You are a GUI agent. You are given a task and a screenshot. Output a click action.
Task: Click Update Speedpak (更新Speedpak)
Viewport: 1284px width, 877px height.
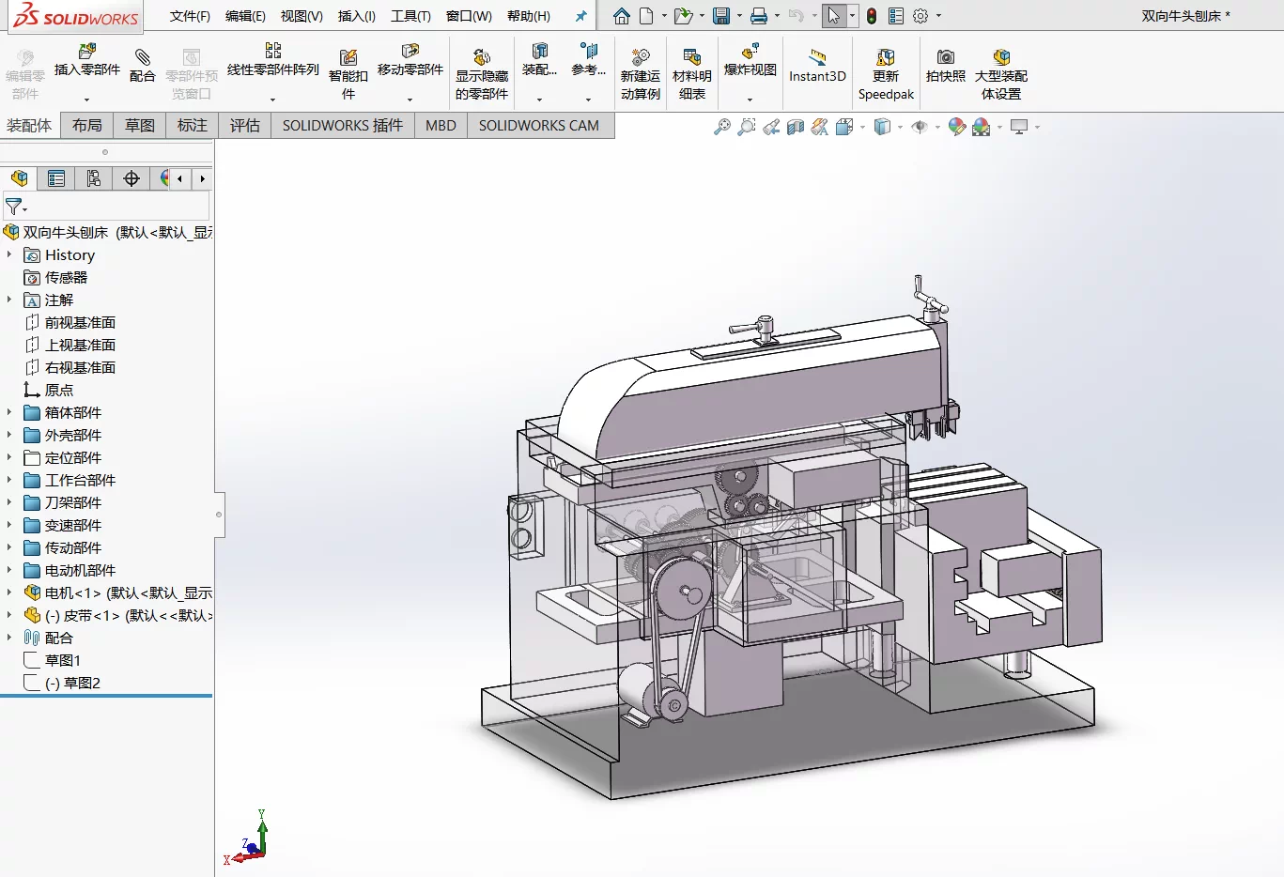(886, 73)
